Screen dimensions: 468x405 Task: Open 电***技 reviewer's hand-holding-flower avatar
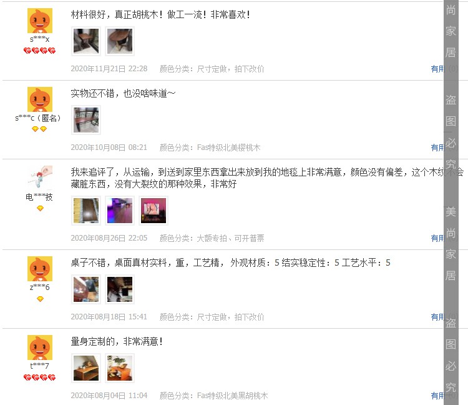[40, 178]
